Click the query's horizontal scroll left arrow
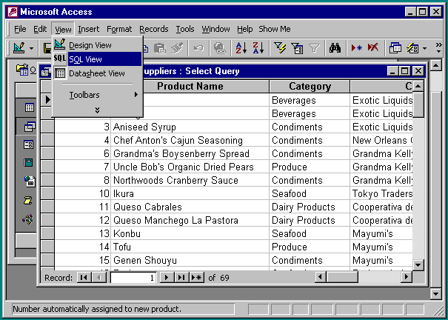This screenshot has height=320, width=448. click(x=321, y=276)
